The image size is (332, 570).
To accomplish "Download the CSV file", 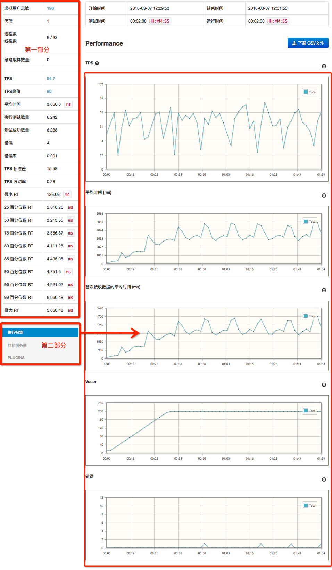I will 308,43.
